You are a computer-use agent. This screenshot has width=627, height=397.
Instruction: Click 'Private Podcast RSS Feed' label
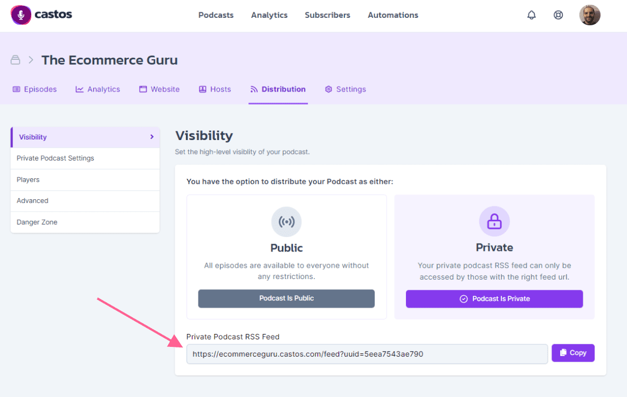(x=233, y=337)
